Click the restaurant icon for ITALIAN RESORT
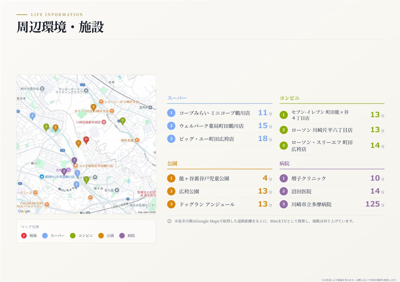Viewport: 400px width, 282px height. [x=47, y=205]
